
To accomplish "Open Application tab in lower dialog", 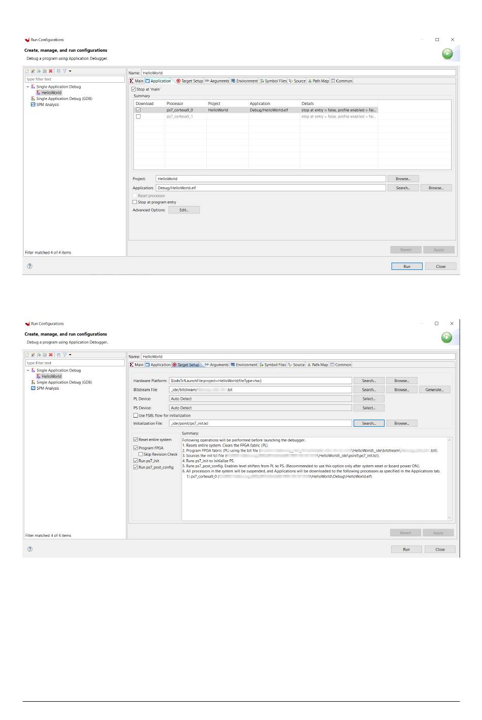I will pyautogui.click(x=158, y=365).
